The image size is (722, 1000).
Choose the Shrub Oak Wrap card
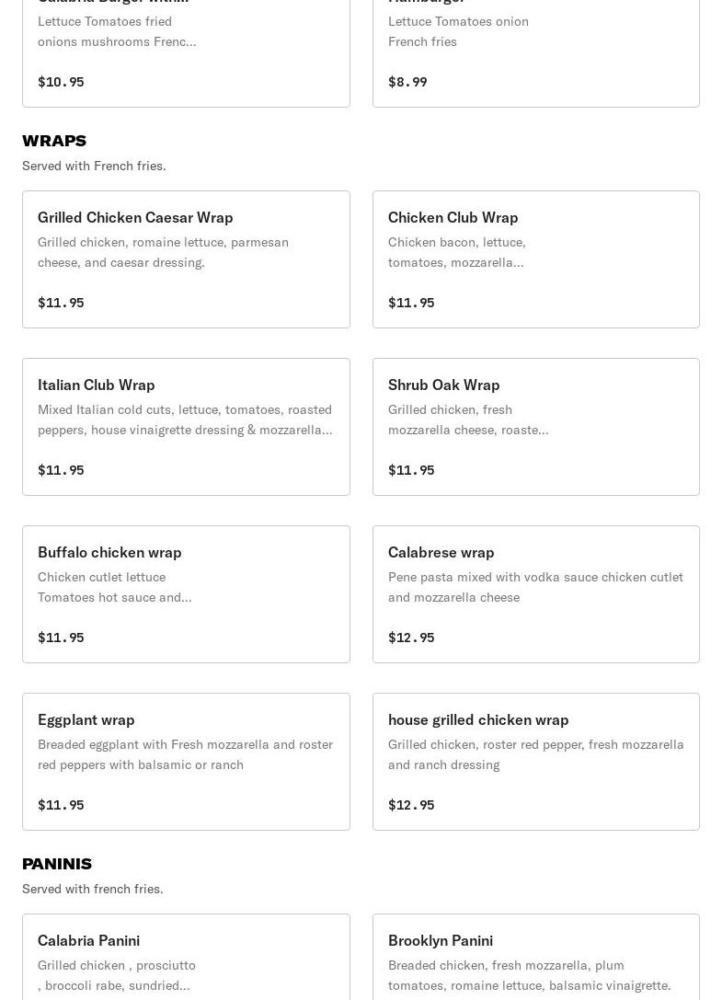point(535,427)
